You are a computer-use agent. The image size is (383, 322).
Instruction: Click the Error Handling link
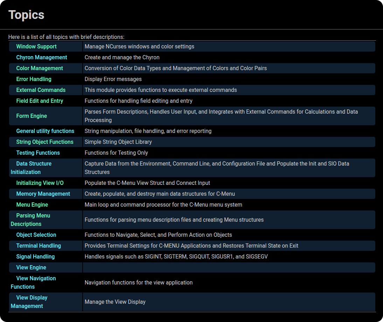pos(34,79)
